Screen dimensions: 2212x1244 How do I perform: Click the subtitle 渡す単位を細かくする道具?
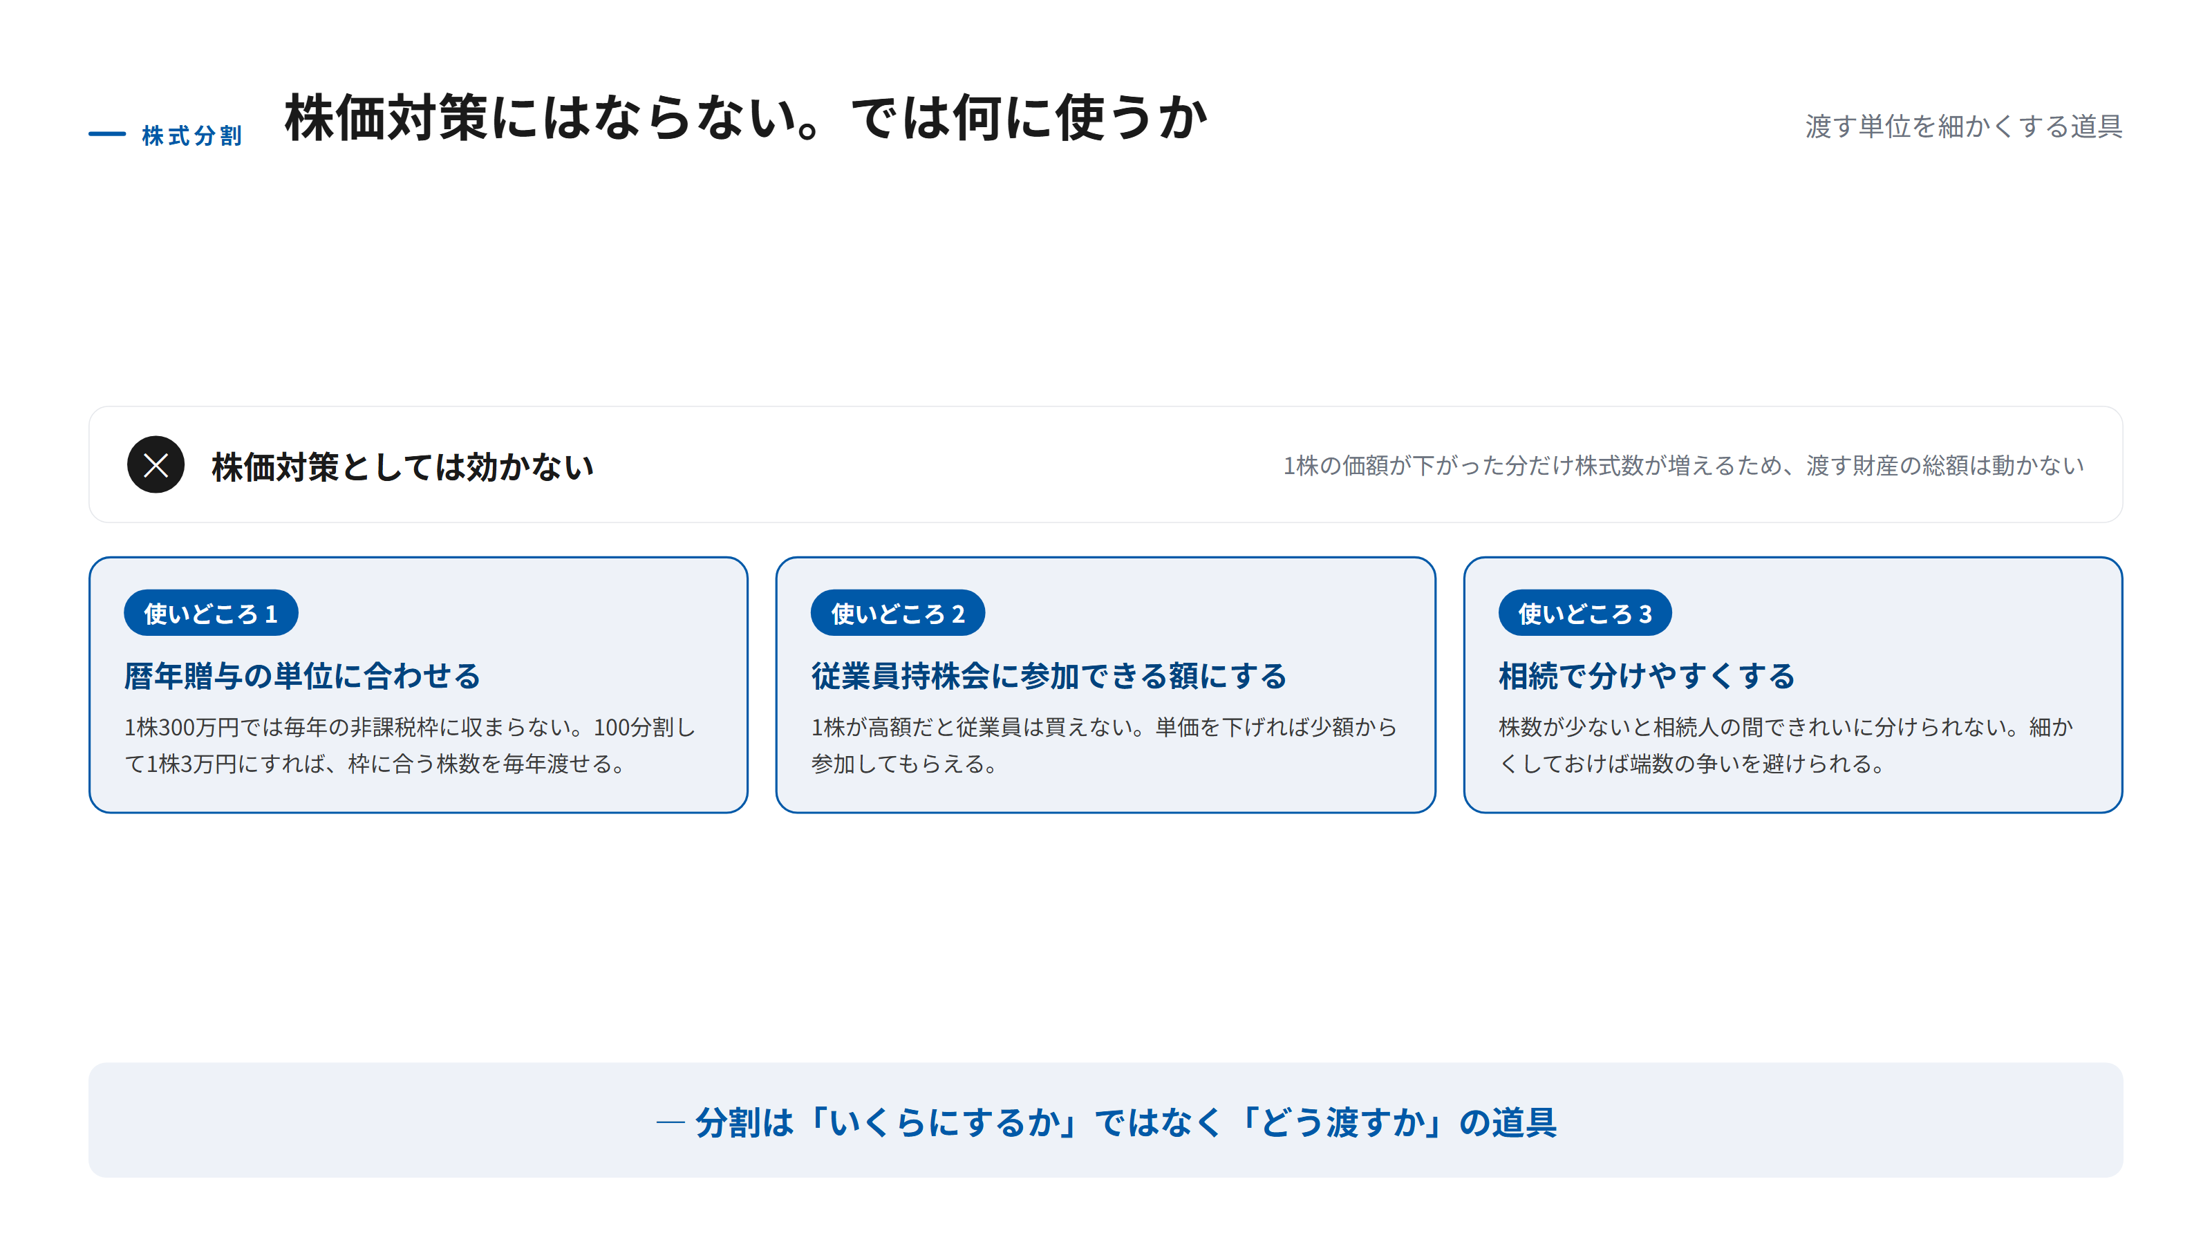click(x=1963, y=126)
